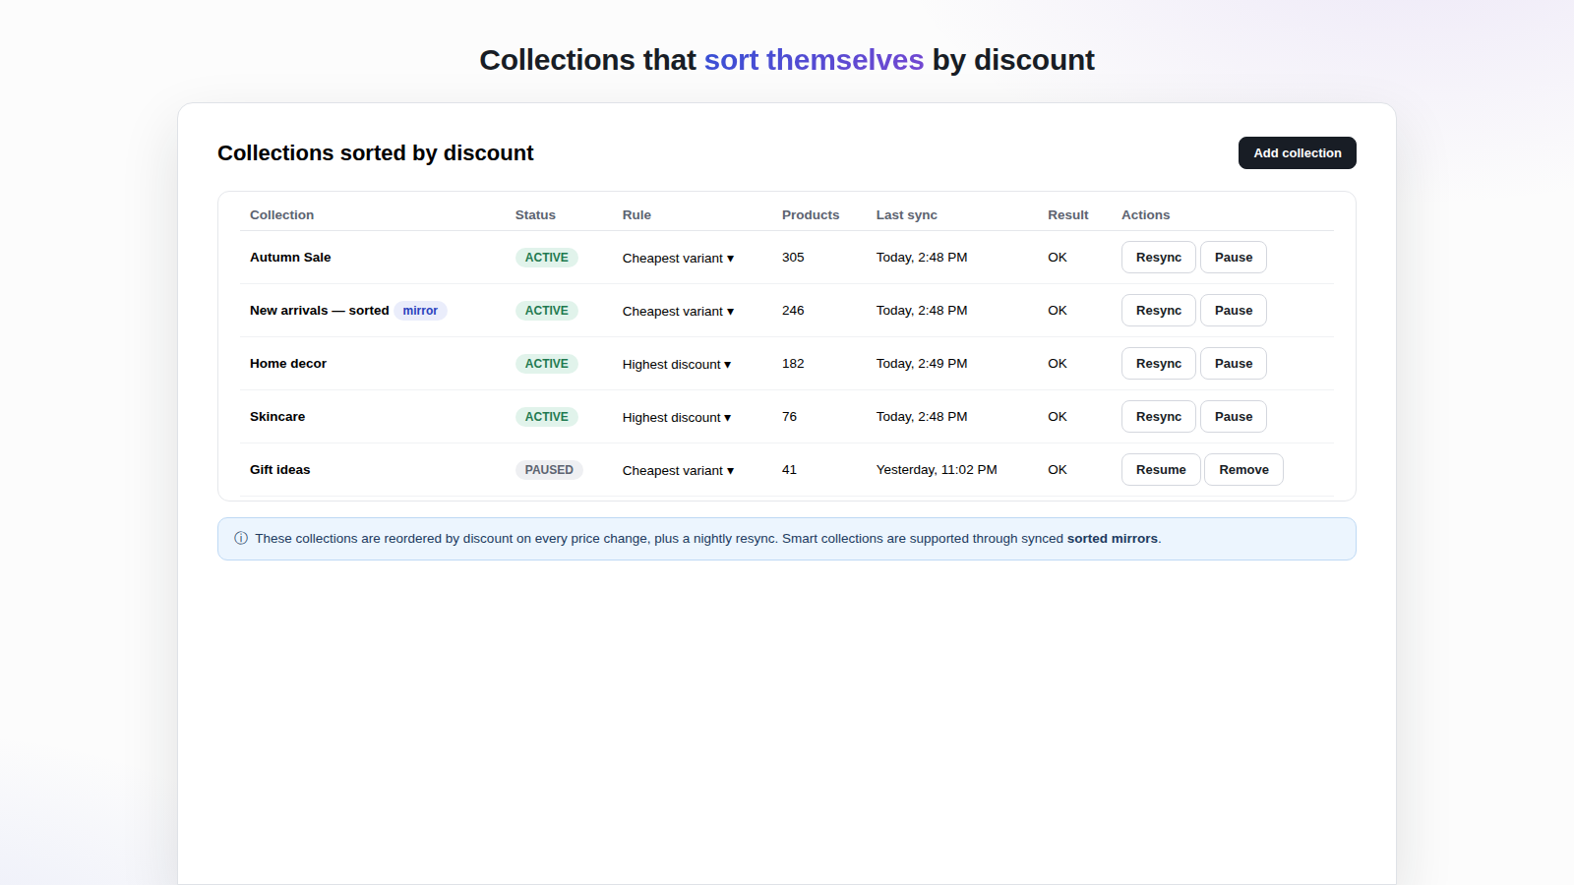
Task: Click product count 305
Action: tap(793, 258)
